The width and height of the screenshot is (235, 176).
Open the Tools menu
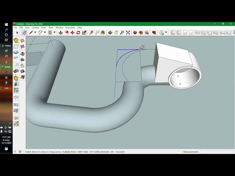click(x=51, y=28)
